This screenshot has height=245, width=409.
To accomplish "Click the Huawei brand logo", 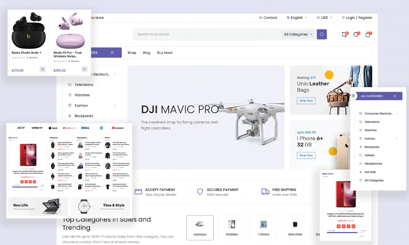I will click(x=118, y=128).
